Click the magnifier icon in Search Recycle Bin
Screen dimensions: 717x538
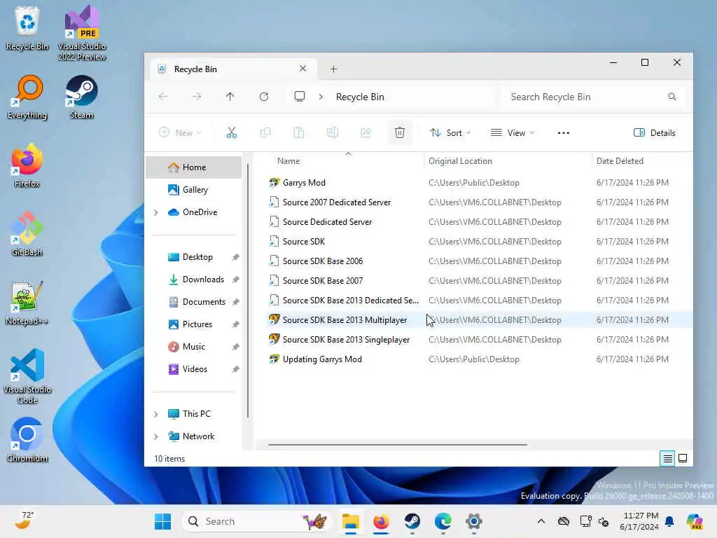[671, 97]
